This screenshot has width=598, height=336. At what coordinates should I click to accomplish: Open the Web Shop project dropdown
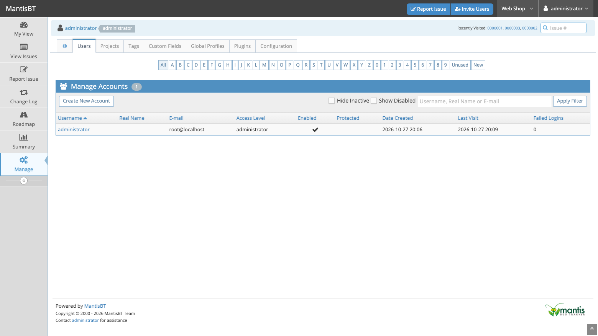tap(517, 8)
